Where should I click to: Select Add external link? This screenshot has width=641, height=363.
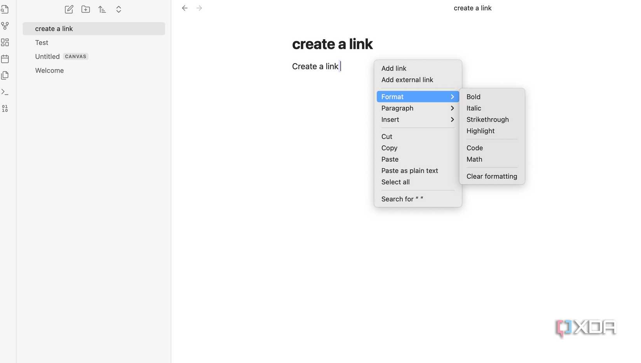pos(407,80)
